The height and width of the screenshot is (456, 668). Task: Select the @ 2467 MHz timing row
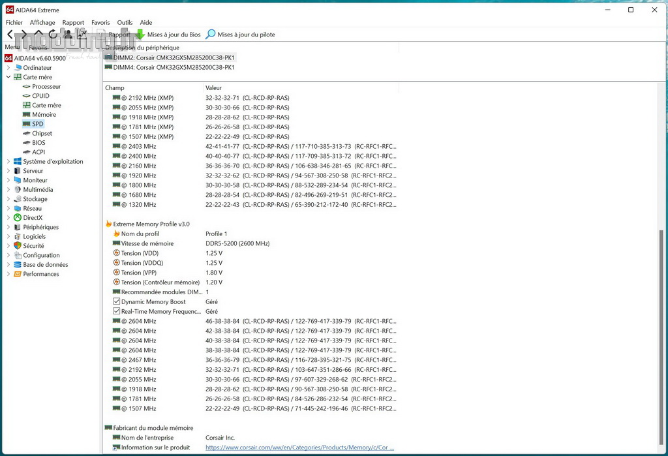[x=251, y=359]
